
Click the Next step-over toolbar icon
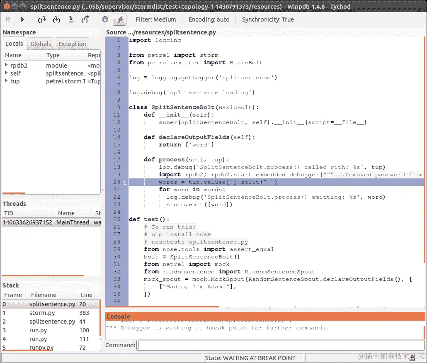click(x=42, y=19)
